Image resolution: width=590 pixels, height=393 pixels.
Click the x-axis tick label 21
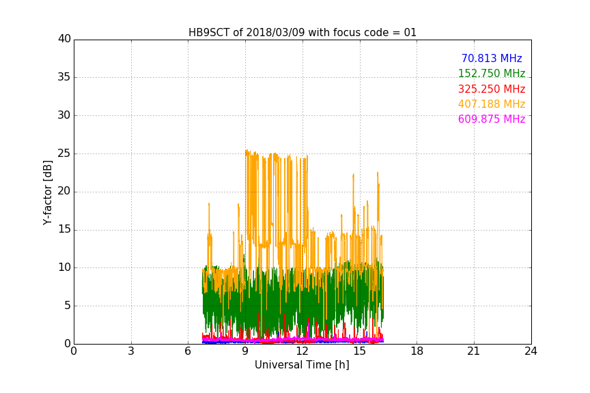tap(474, 351)
